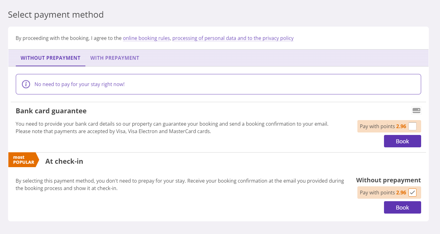Tick Pay with points checkbox under Bank card guarantee
Viewport: 440px width, 234px height.
(x=412, y=126)
